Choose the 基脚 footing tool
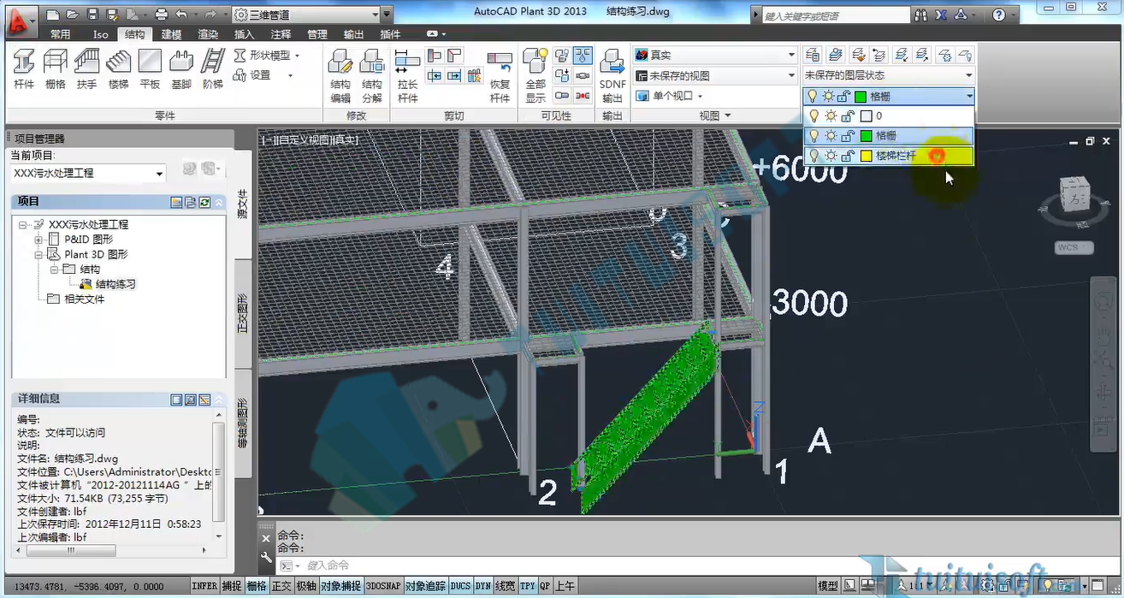1124x598 pixels. click(x=181, y=69)
